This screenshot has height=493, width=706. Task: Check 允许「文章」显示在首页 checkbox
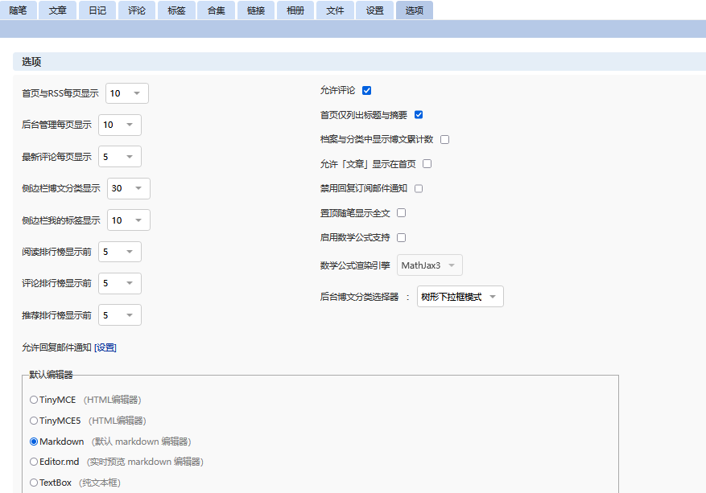427,164
